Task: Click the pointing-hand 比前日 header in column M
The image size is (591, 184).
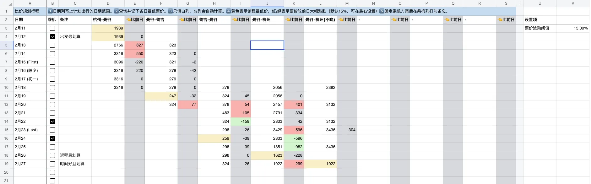Action: pyautogui.click(x=347, y=19)
